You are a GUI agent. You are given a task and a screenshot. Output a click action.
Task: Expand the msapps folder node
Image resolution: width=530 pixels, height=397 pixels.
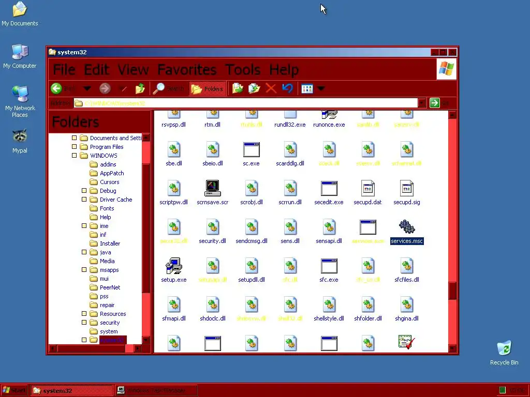84,269
